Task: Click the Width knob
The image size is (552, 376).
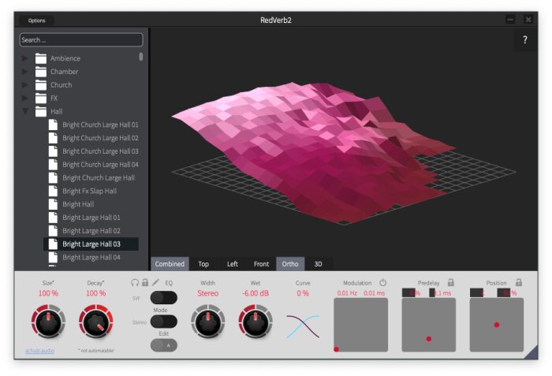Action: 208,322
